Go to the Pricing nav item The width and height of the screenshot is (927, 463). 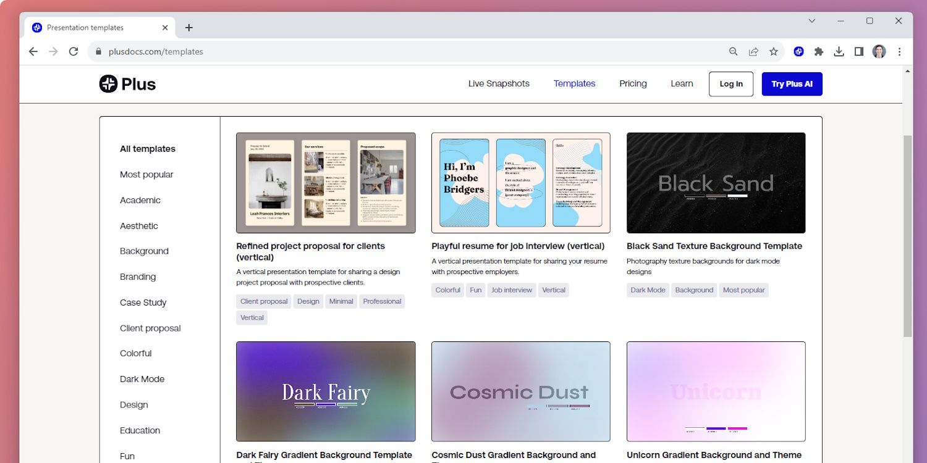[633, 84]
